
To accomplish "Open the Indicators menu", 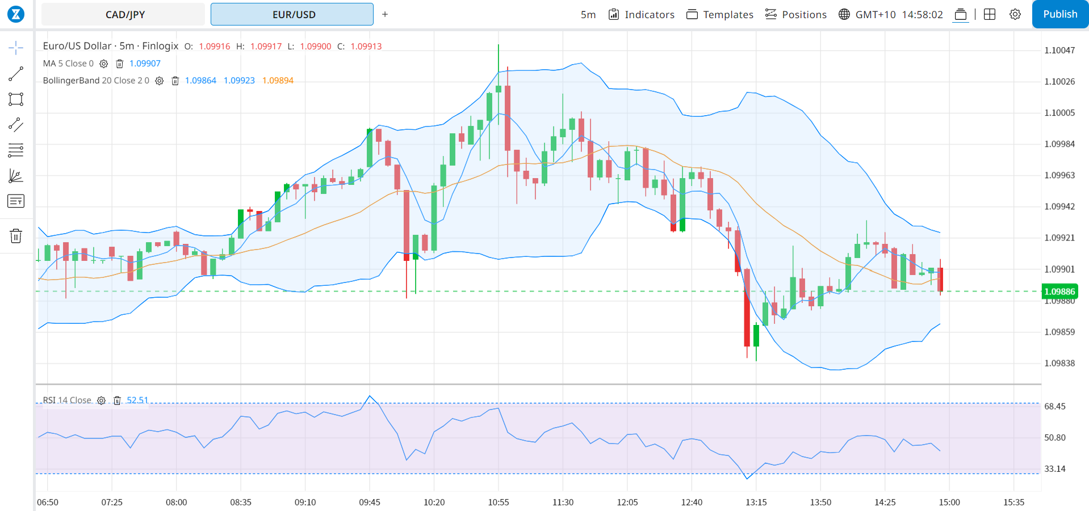I will (x=642, y=15).
